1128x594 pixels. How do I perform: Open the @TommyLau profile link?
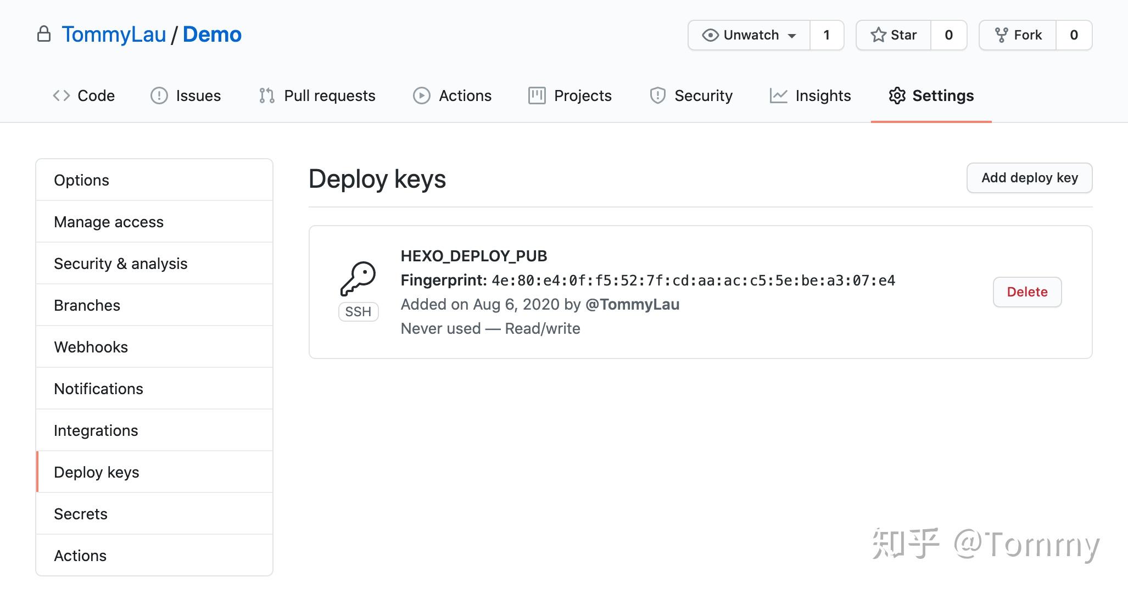(633, 304)
